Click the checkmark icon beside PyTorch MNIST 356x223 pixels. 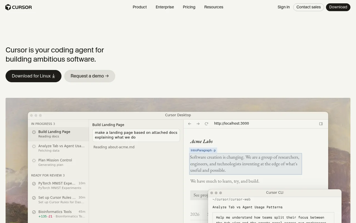(x=34, y=183)
